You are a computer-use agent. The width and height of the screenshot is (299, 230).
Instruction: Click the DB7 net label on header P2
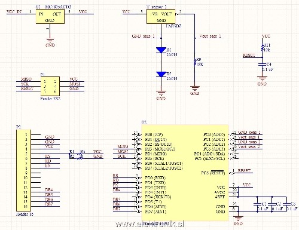pos(49,204)
